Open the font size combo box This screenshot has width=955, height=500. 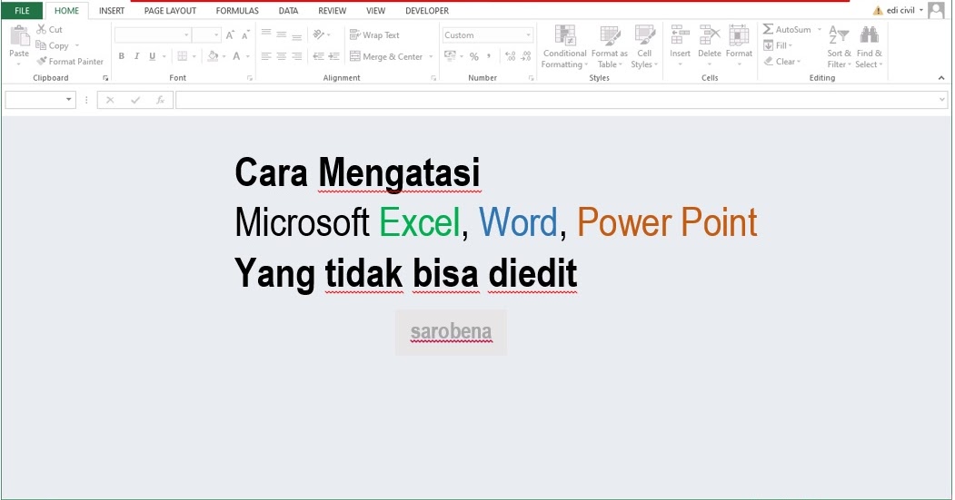pyautogui.click(x=206, y=35)
